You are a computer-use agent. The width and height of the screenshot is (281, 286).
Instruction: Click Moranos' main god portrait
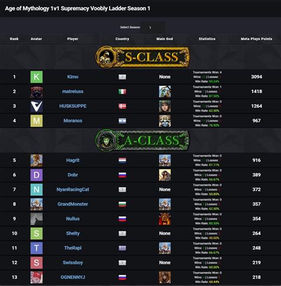coord(165,121)
